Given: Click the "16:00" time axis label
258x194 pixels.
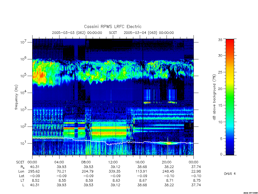Looking at the screenshot, I should pos(140,162).
